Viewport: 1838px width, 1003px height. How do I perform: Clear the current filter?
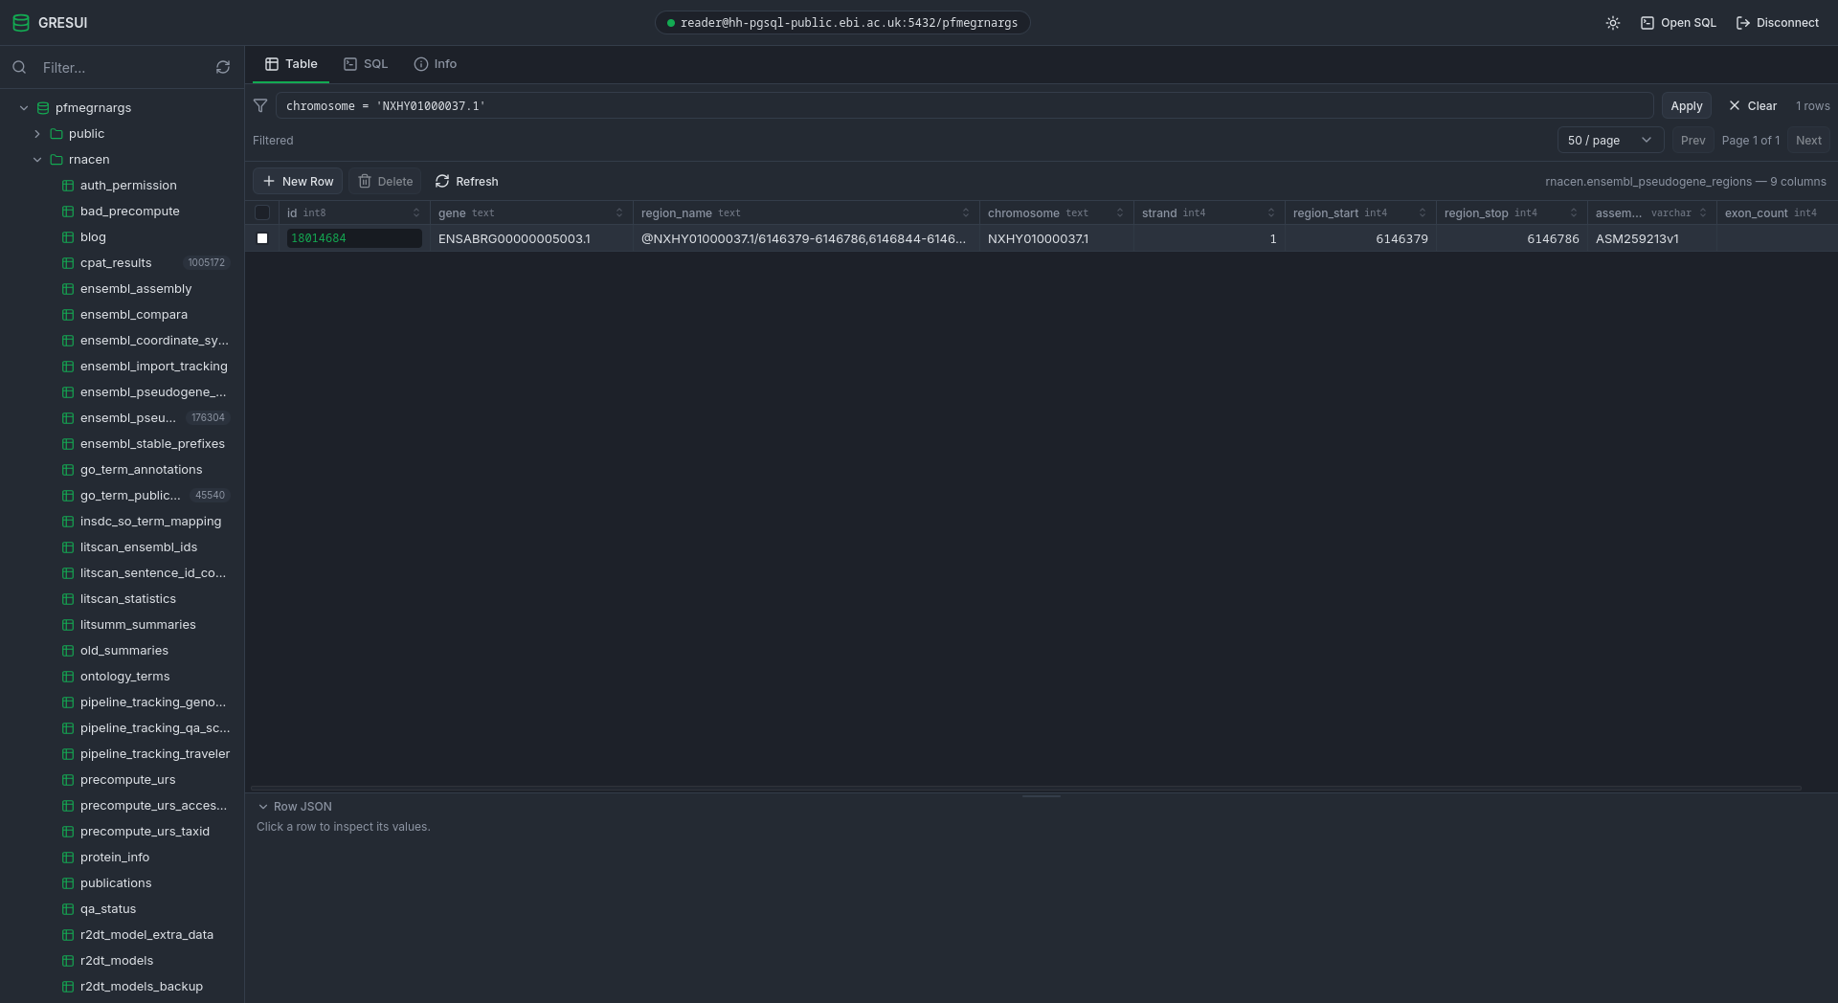[x=1753, y=106]
